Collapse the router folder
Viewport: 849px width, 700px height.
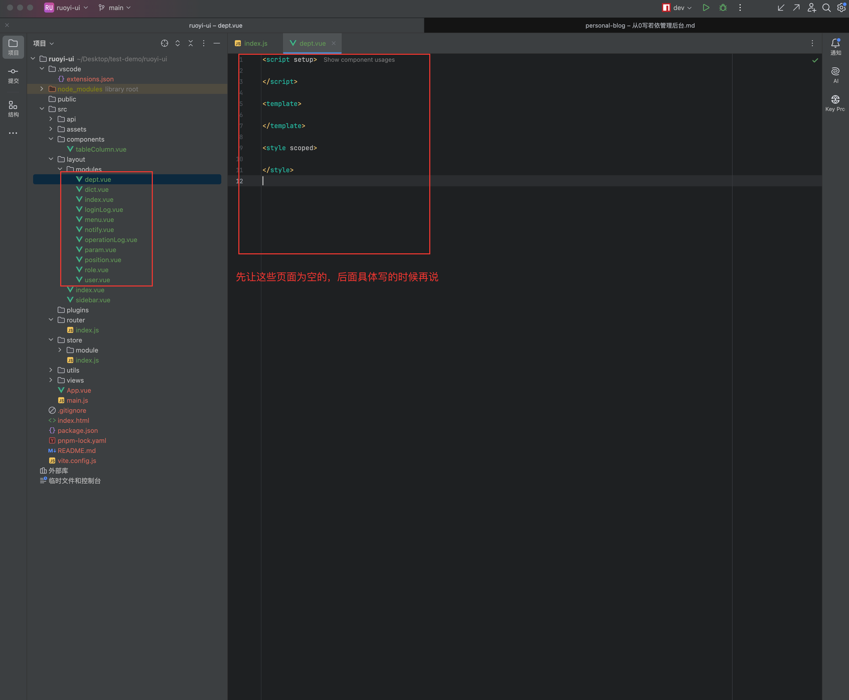[51, 320]
